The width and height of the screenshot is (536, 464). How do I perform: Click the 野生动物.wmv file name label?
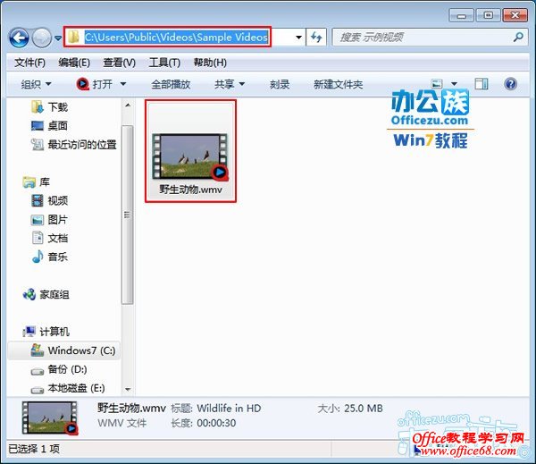click(191, 190)
